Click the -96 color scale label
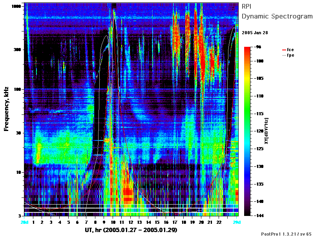This screenshot has height=236, width=314. tap(258, 47)
